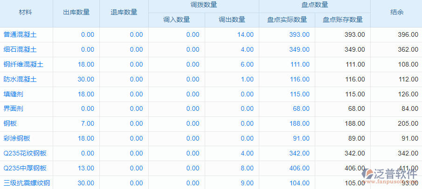
Task: Click the Q235中厚钢板 material link
Action: pyautogui.click(x=25, y=168)
